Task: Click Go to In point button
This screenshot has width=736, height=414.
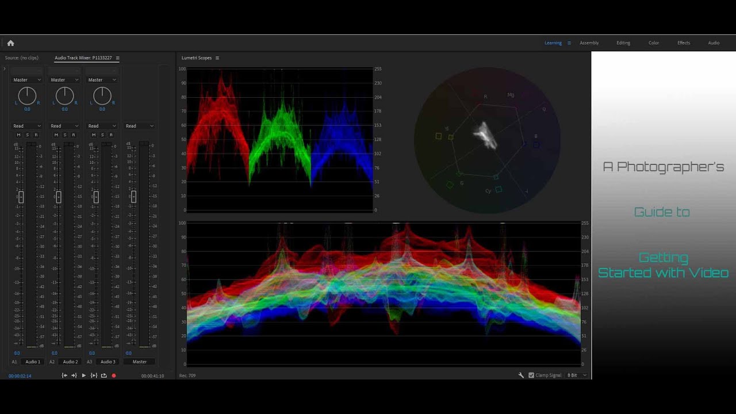Action: [x=64, y=375]
